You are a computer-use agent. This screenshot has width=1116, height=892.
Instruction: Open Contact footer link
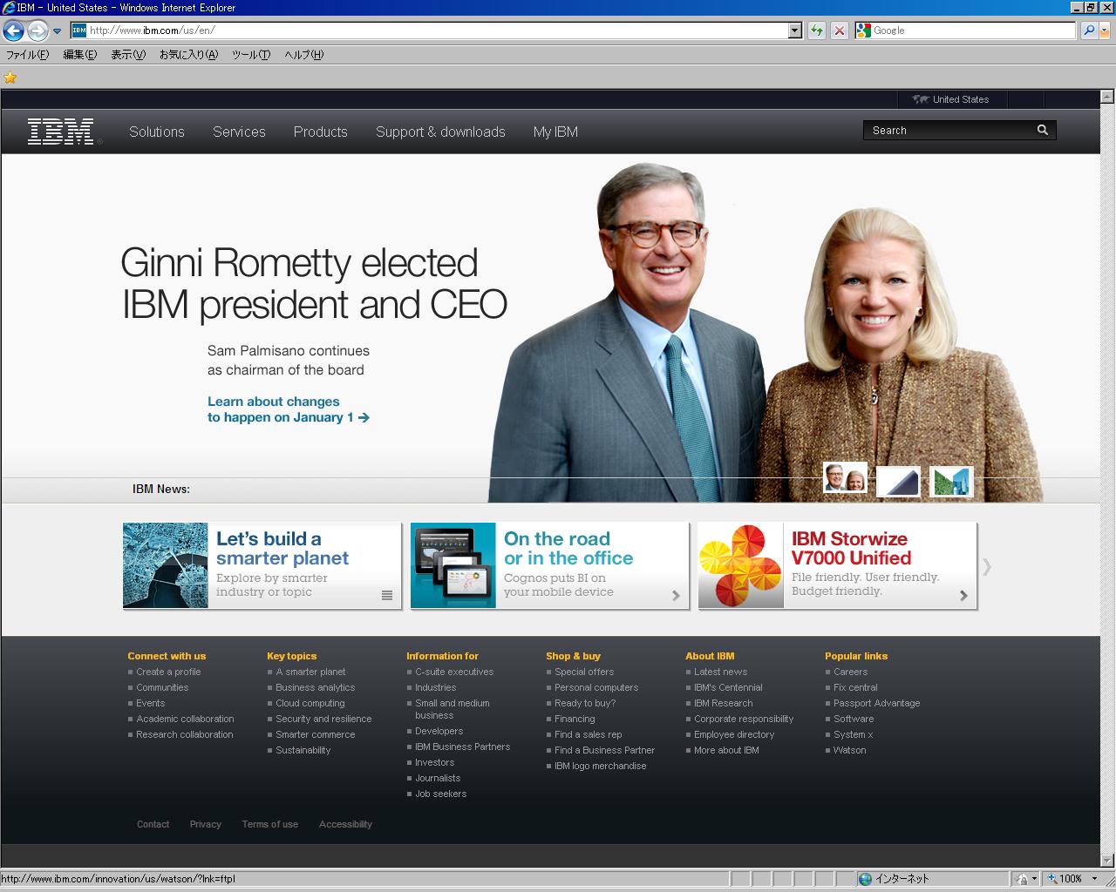pyautogui.click(x=153, y=824)
